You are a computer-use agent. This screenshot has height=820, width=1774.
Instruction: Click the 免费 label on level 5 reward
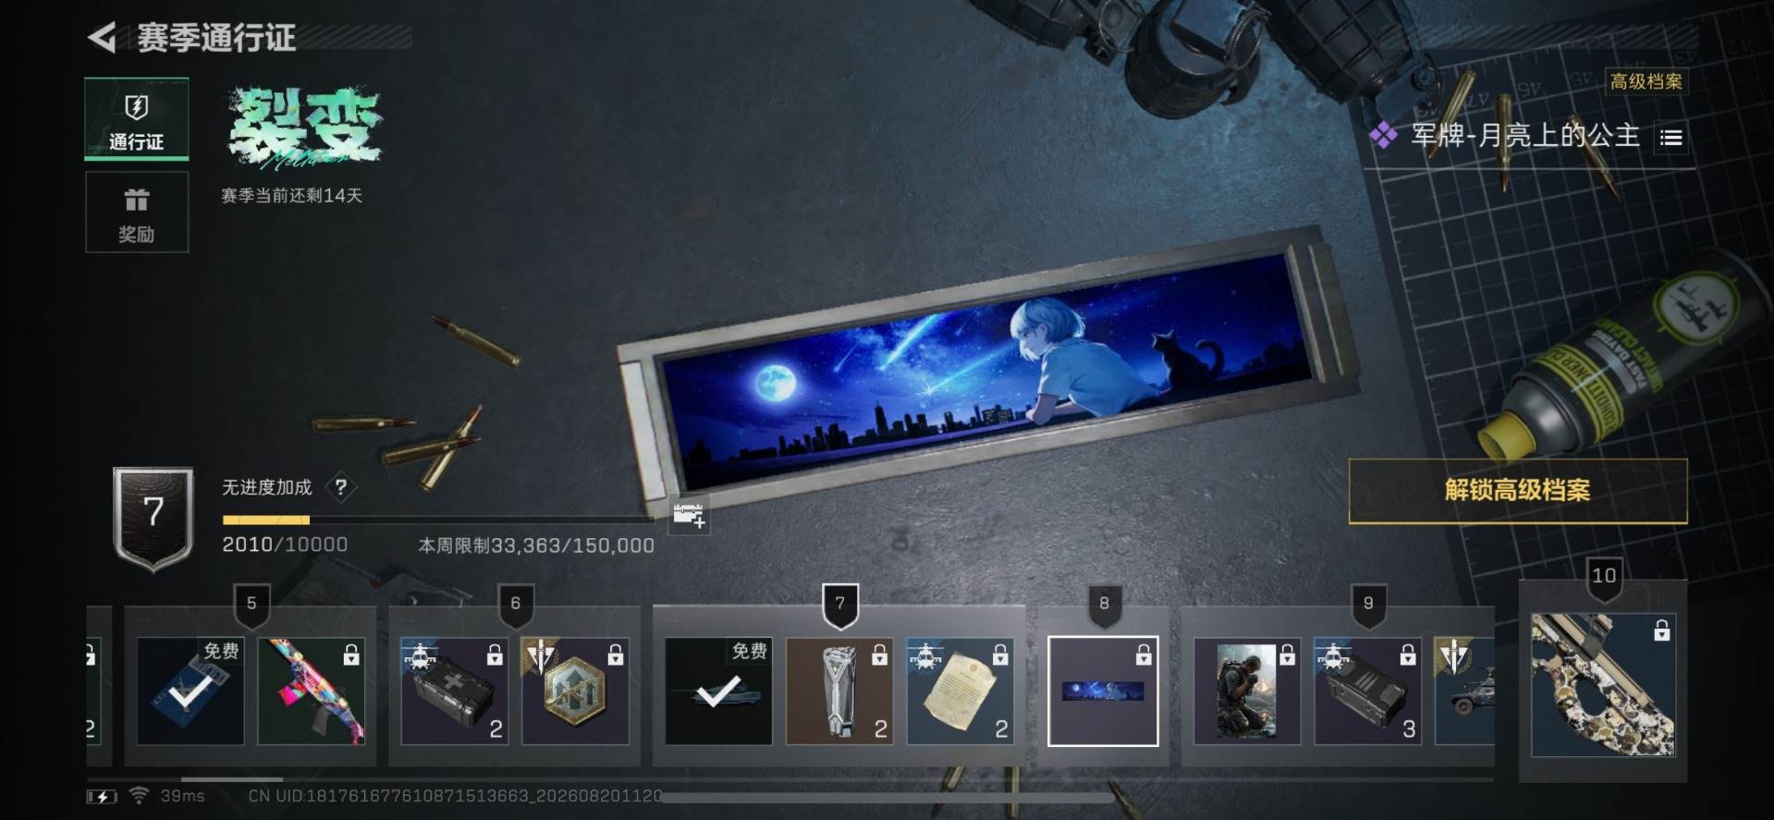click(x=222, y=651)
